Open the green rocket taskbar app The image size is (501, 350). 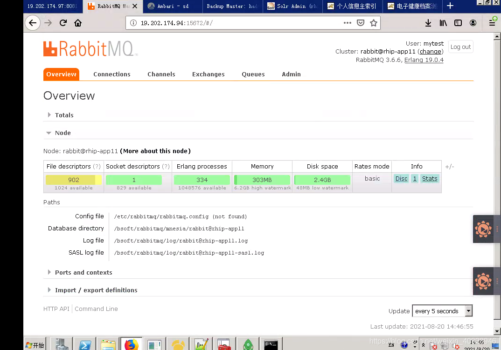coord(248,345)
